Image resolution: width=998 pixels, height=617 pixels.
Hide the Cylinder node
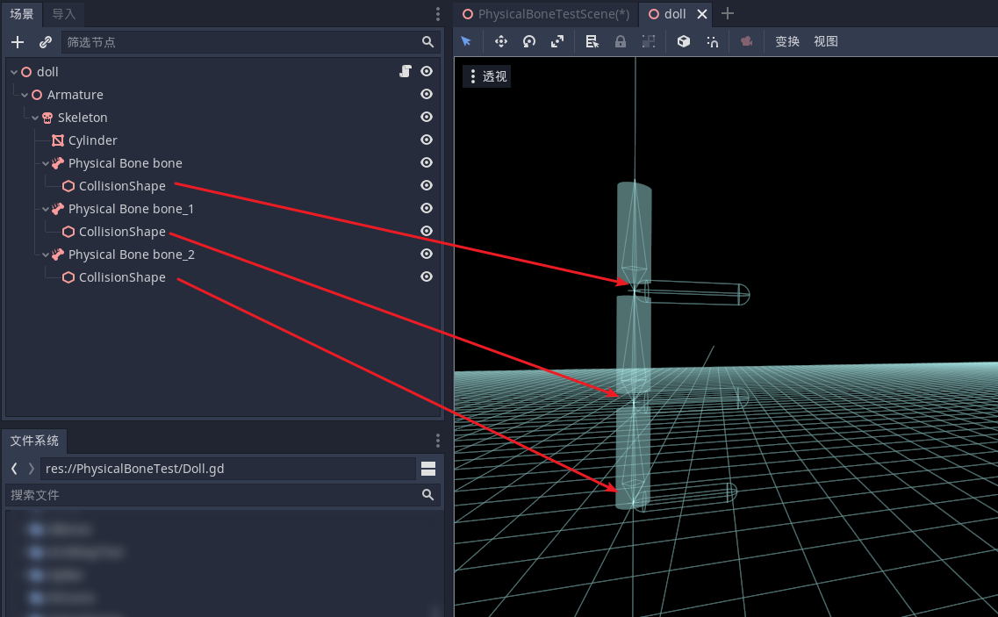(427, 140)
